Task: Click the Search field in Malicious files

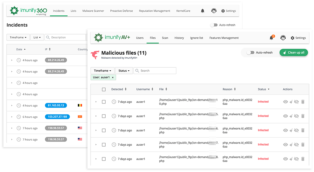Action: point(155,71)
